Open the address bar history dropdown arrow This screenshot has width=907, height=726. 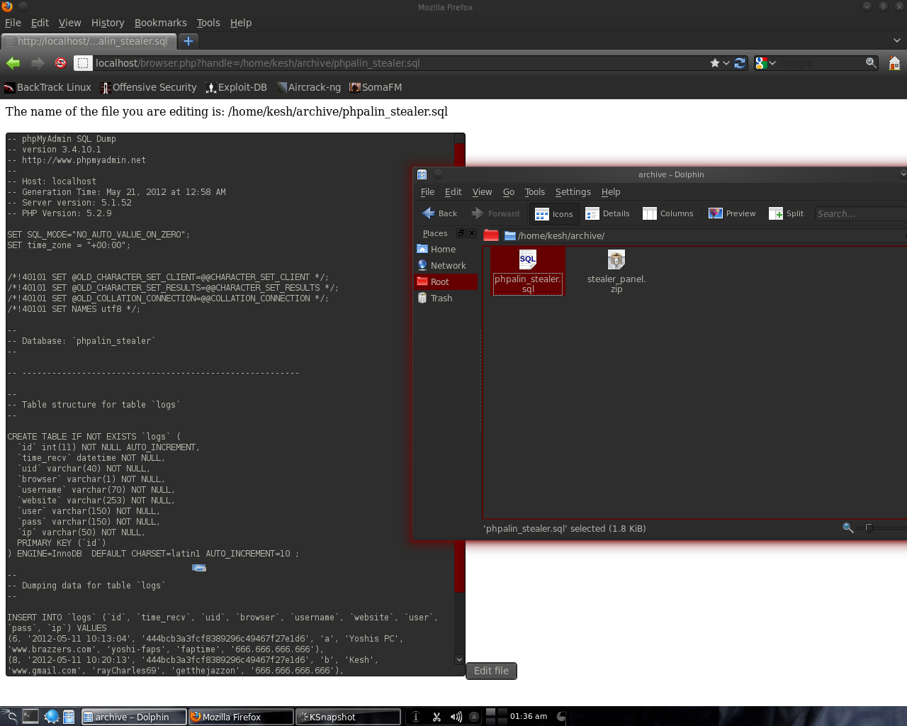tap(726, 63)
